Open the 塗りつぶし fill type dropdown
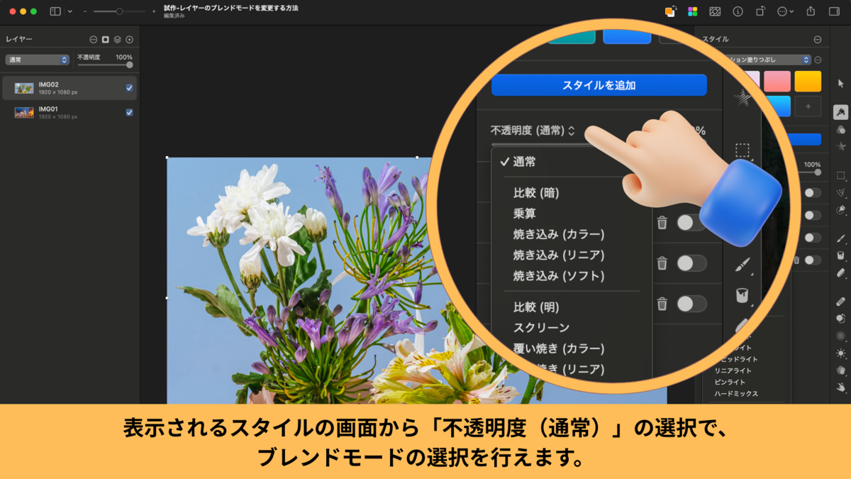Image resolution: width=851 pixels, height=479 pixels. 769,60
